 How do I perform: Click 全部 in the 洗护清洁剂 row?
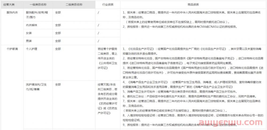pyautogui.click(x=58, y=85)
